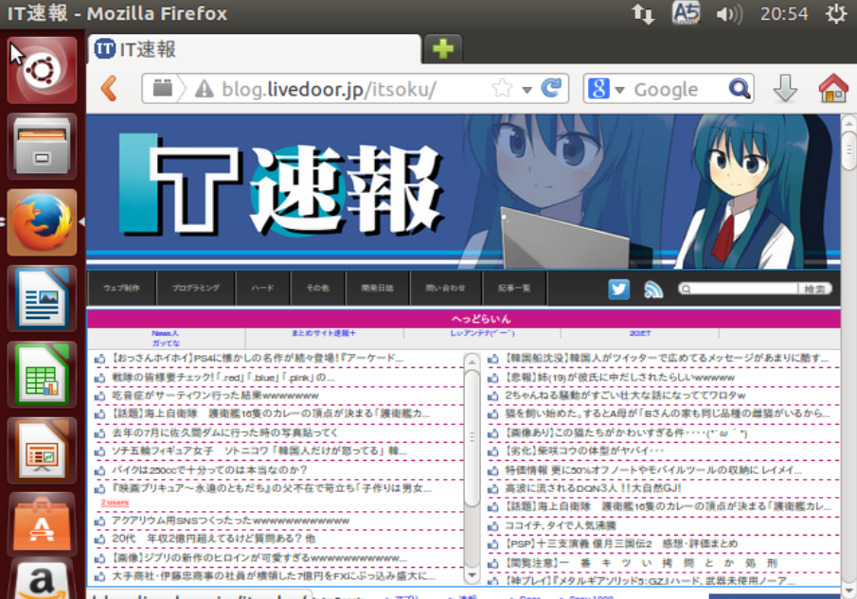
Task: Open the Files manager in the launcher
Action: [42, 147]
